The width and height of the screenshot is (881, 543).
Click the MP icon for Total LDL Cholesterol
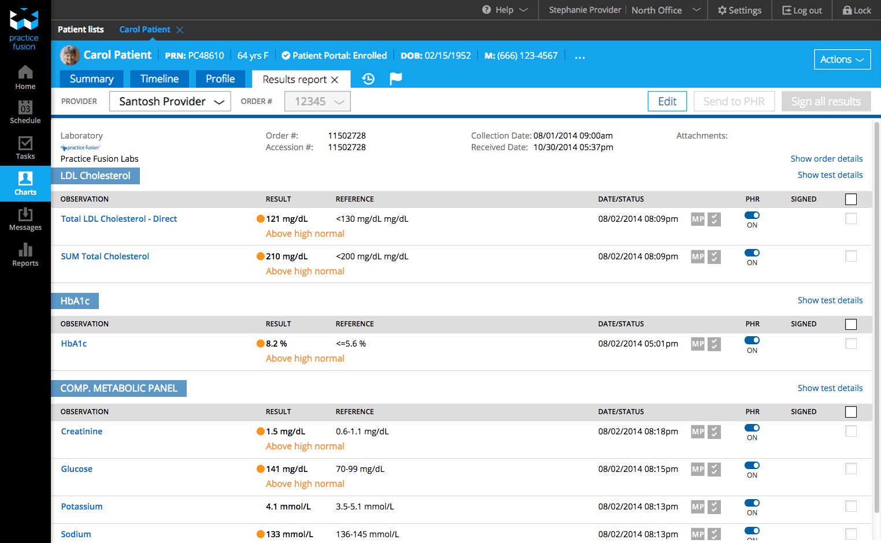tap(698, 220)
